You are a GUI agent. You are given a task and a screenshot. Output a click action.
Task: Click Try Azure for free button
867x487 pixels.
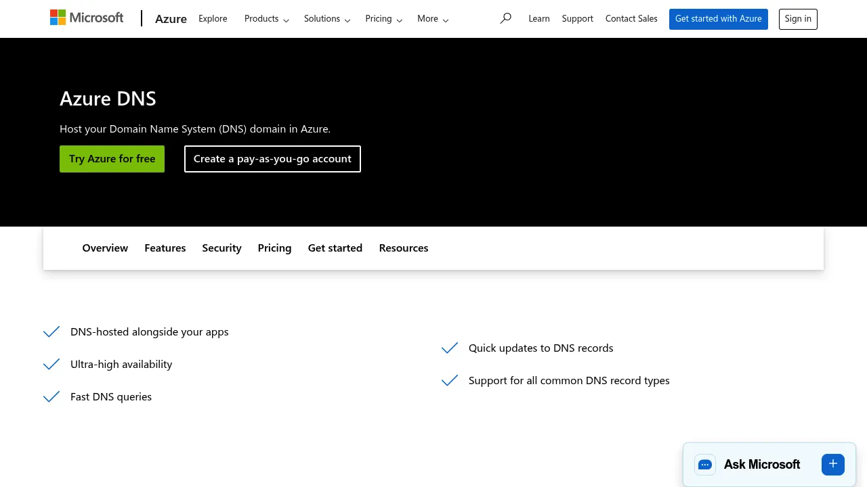click(x=112, y=159)
